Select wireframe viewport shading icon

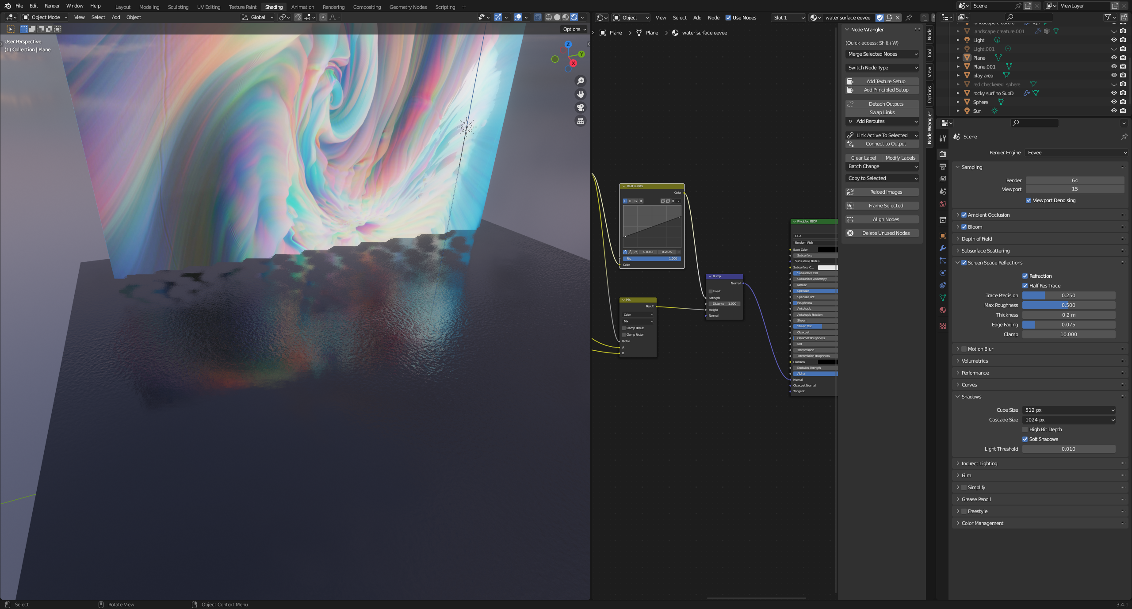549,17
